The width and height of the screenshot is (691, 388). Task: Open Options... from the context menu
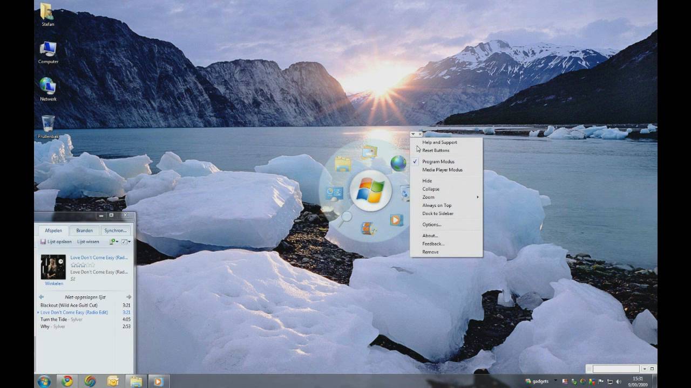point(446,225)
